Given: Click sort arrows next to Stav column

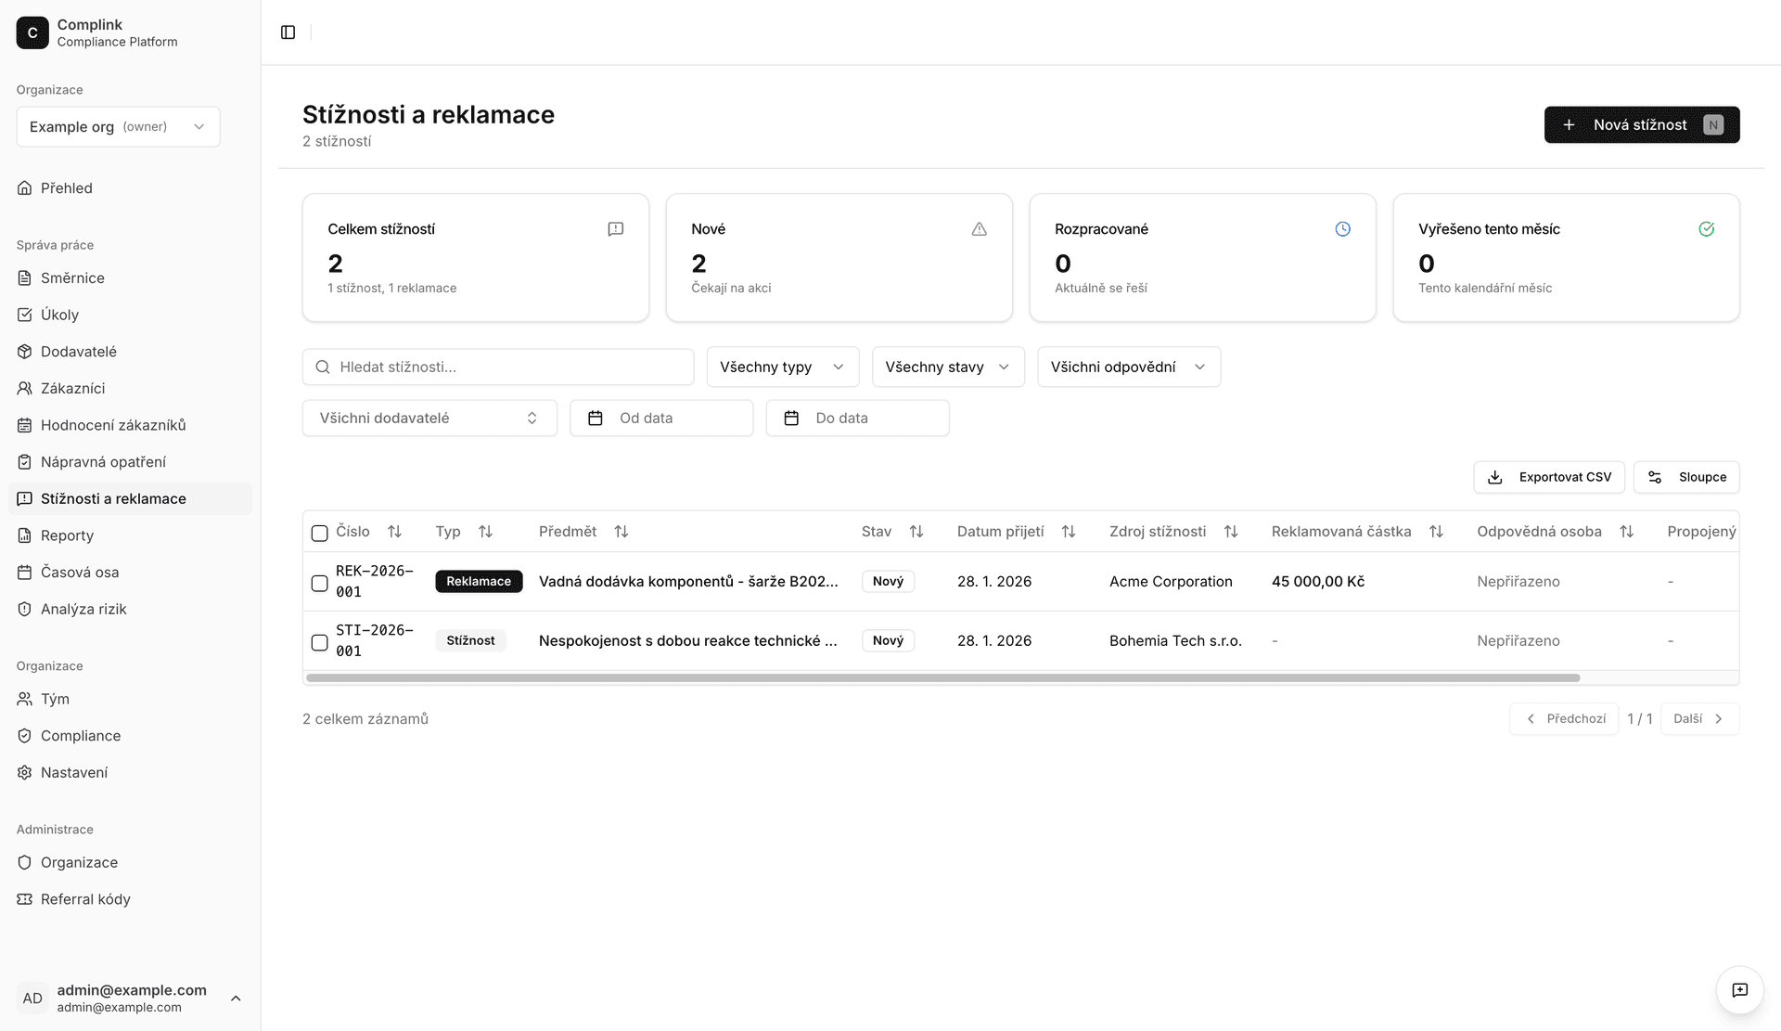Looking at the screenshot, I should tap(916, 532).
